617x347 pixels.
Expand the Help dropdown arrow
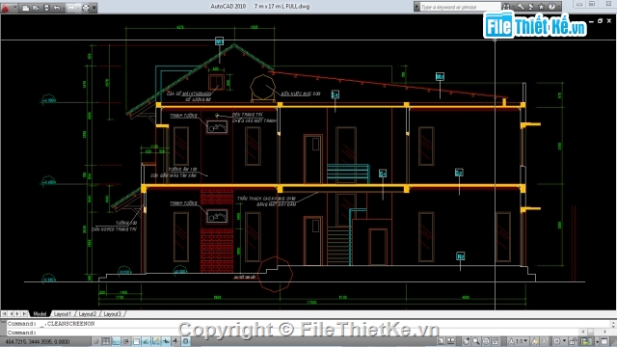pyautogui.click(x=558, y=7)
